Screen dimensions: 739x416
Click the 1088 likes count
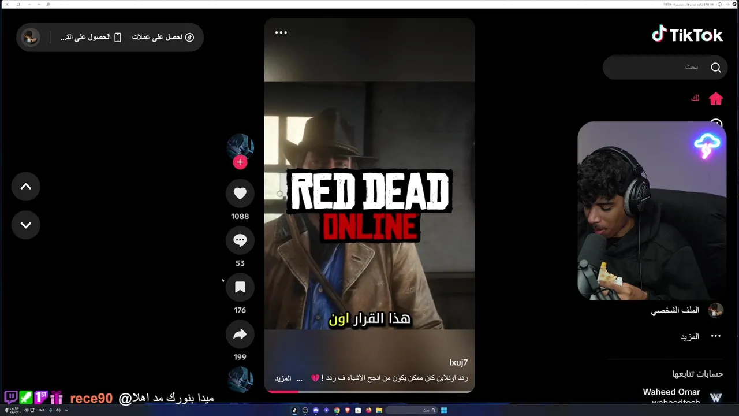pyautogui.click(x=240, y=217)
